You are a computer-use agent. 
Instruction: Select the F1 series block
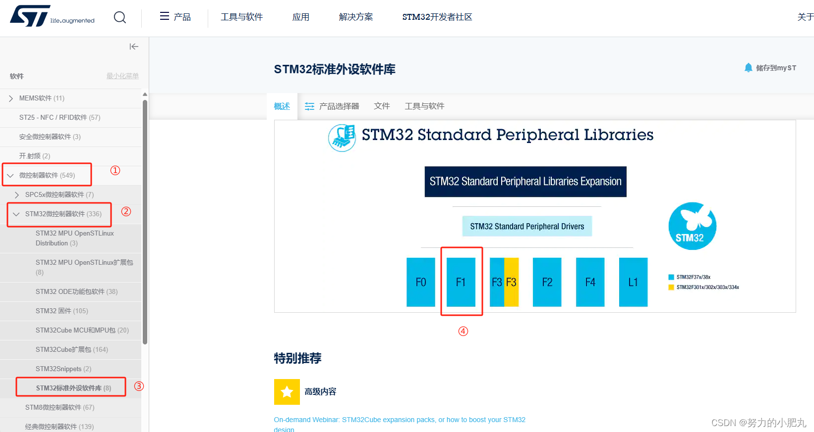[461, 282]
